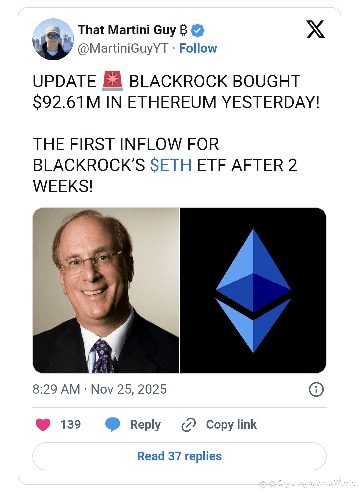Click the Copy link text

pyautogui.click(x=231, y=425)
